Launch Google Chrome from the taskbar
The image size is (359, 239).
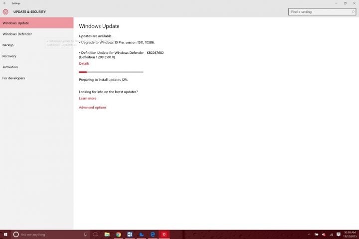[118, 235]
